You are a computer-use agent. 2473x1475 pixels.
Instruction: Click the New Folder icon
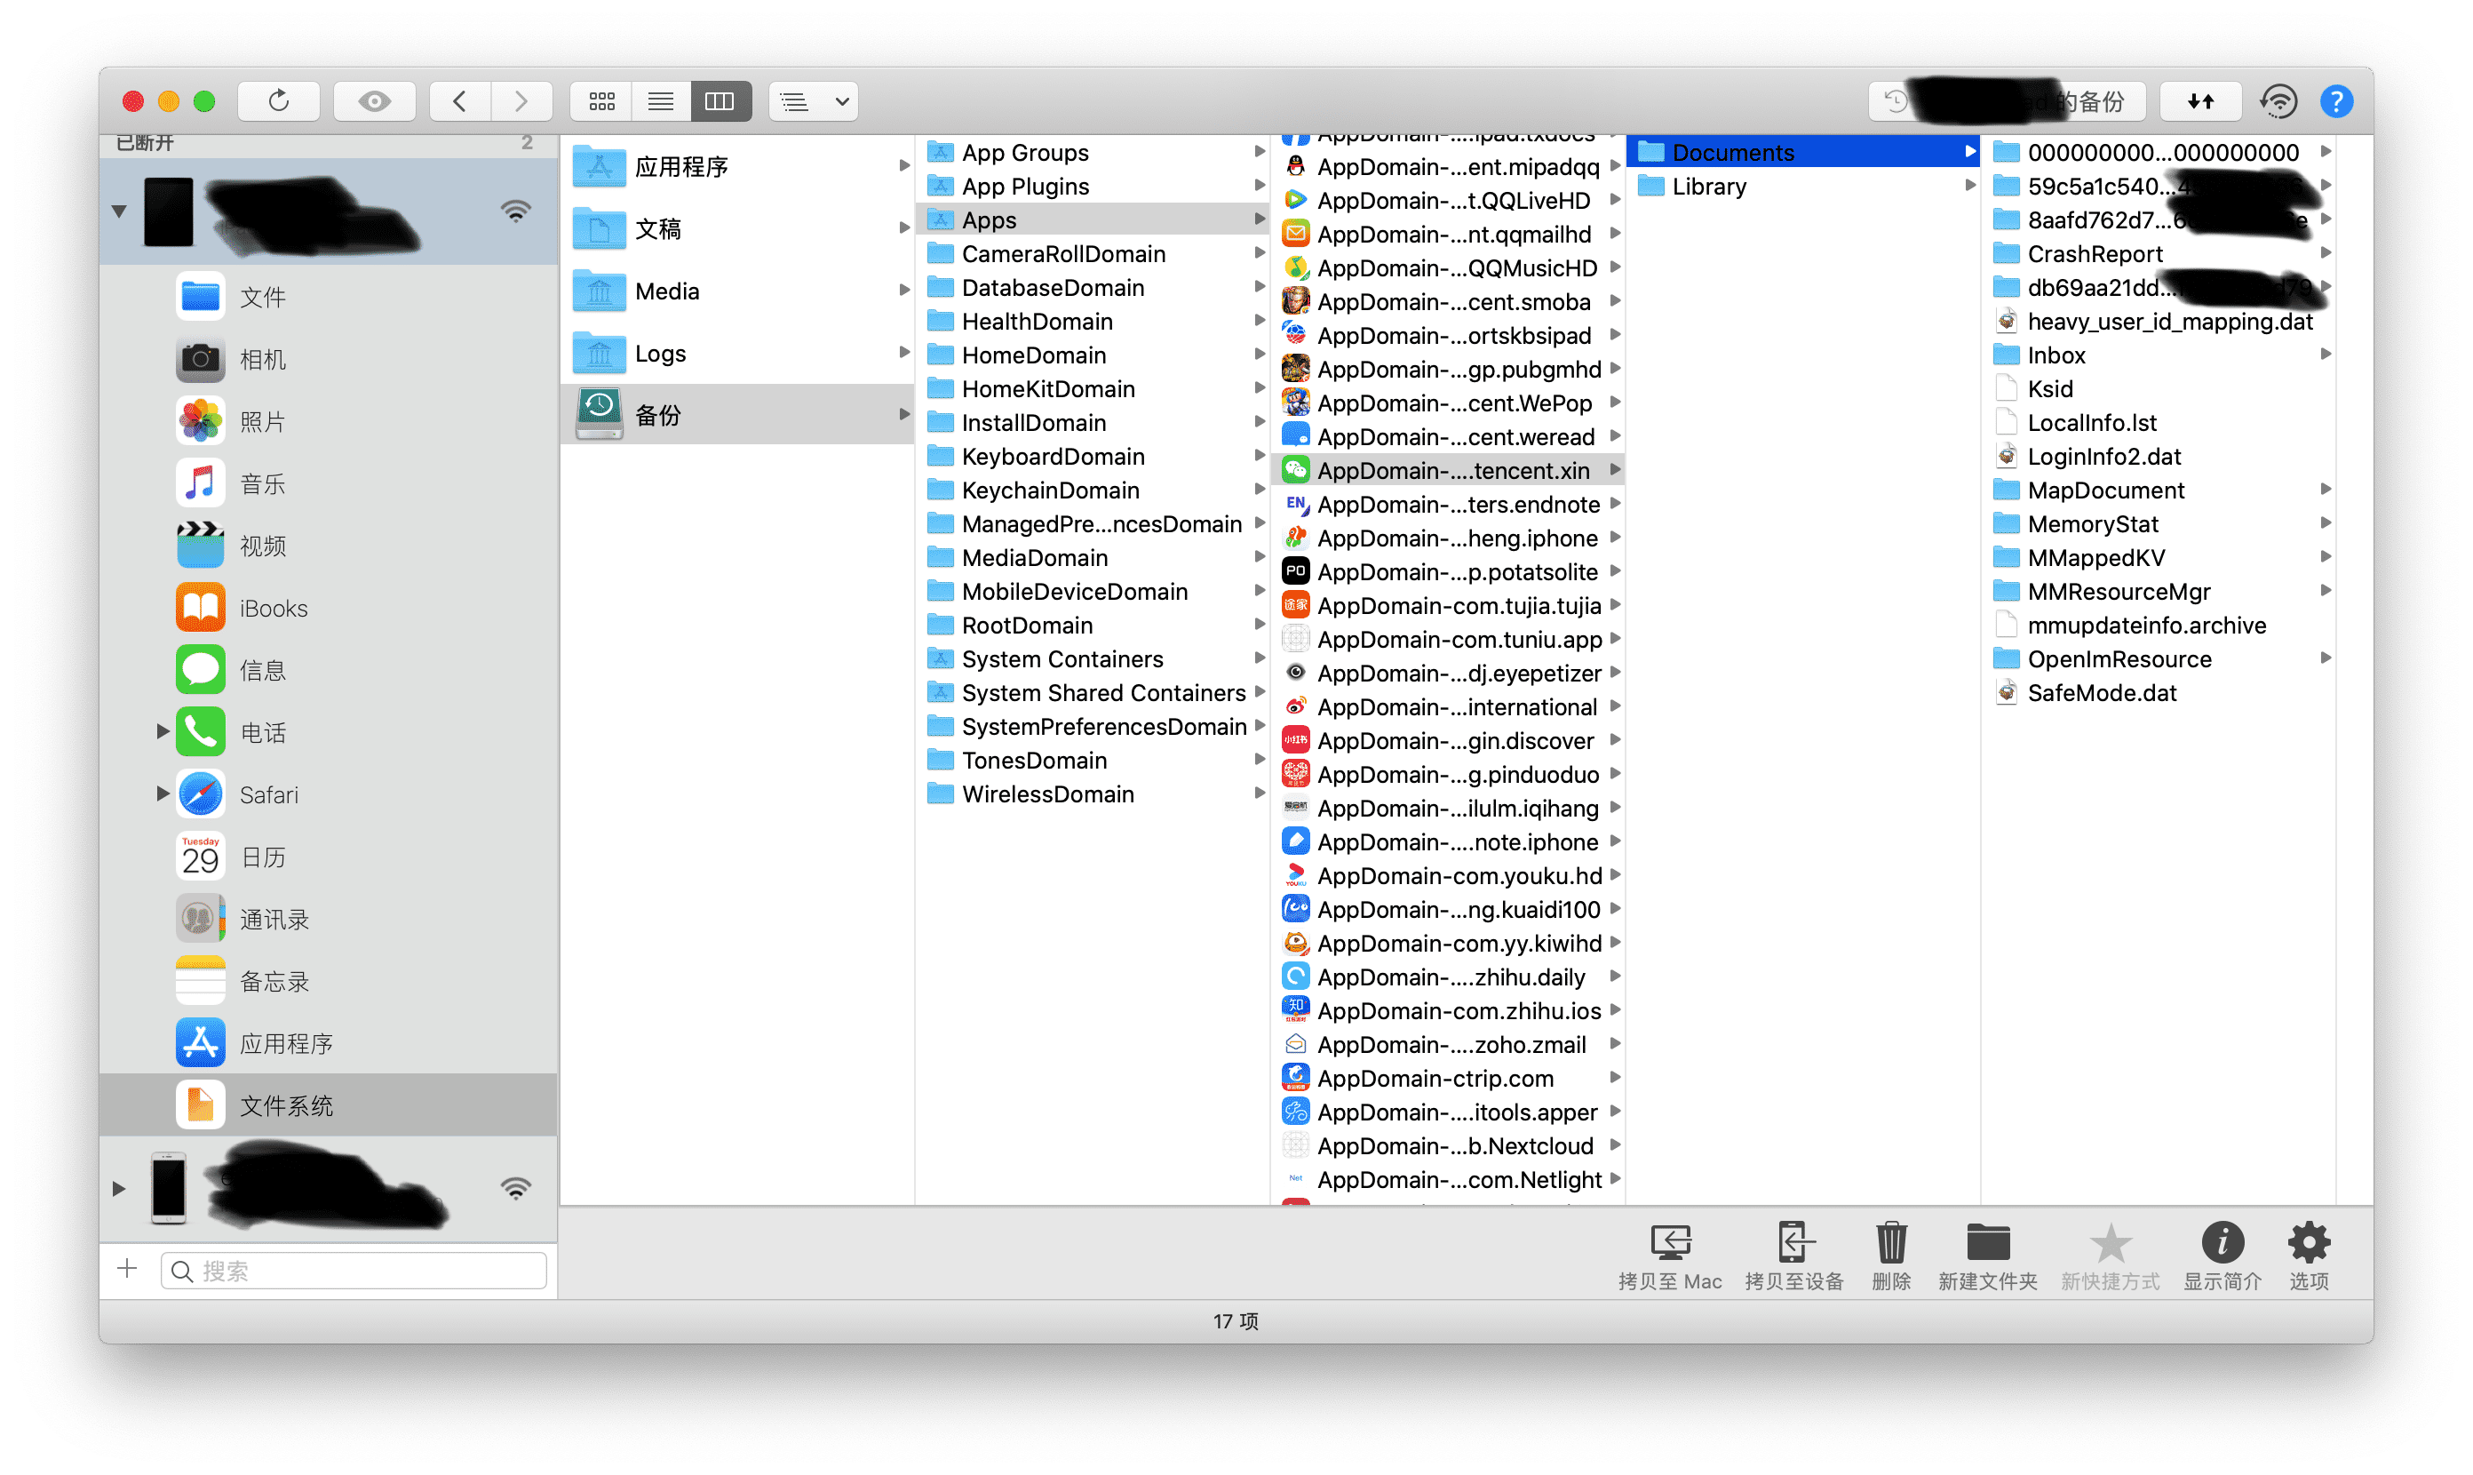[1987, 1242]
